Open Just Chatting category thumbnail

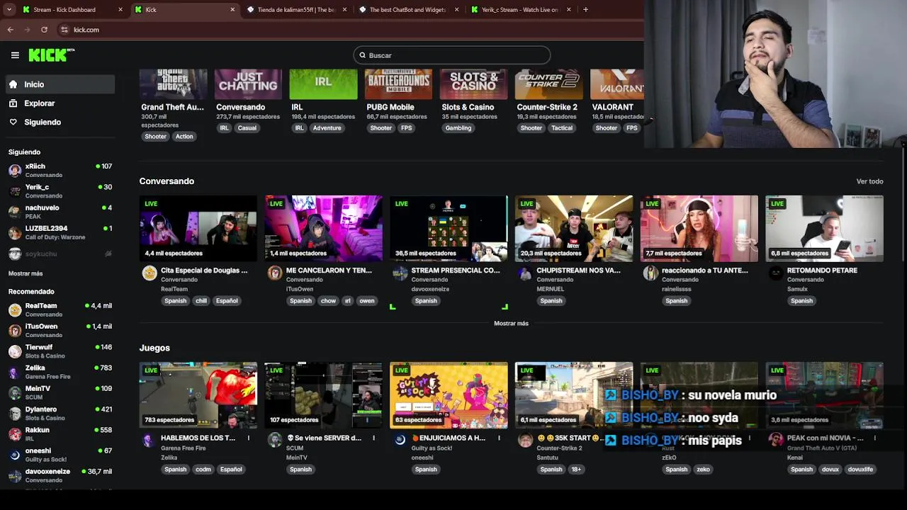tap(248, 84)
